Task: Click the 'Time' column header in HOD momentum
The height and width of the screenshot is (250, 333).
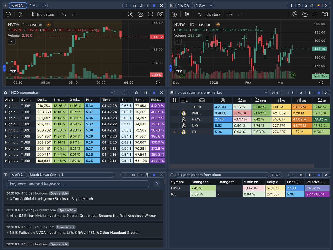Action: tap(110, 100)
